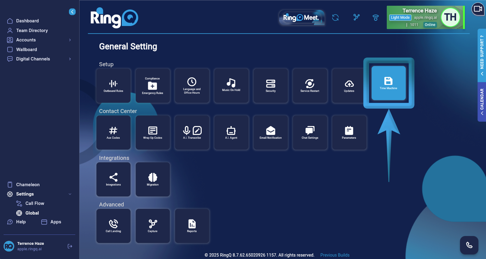The width and height of the screenshot is (486, 259).
Task: Click the video camera icon top right
Action: pos(478,9)
